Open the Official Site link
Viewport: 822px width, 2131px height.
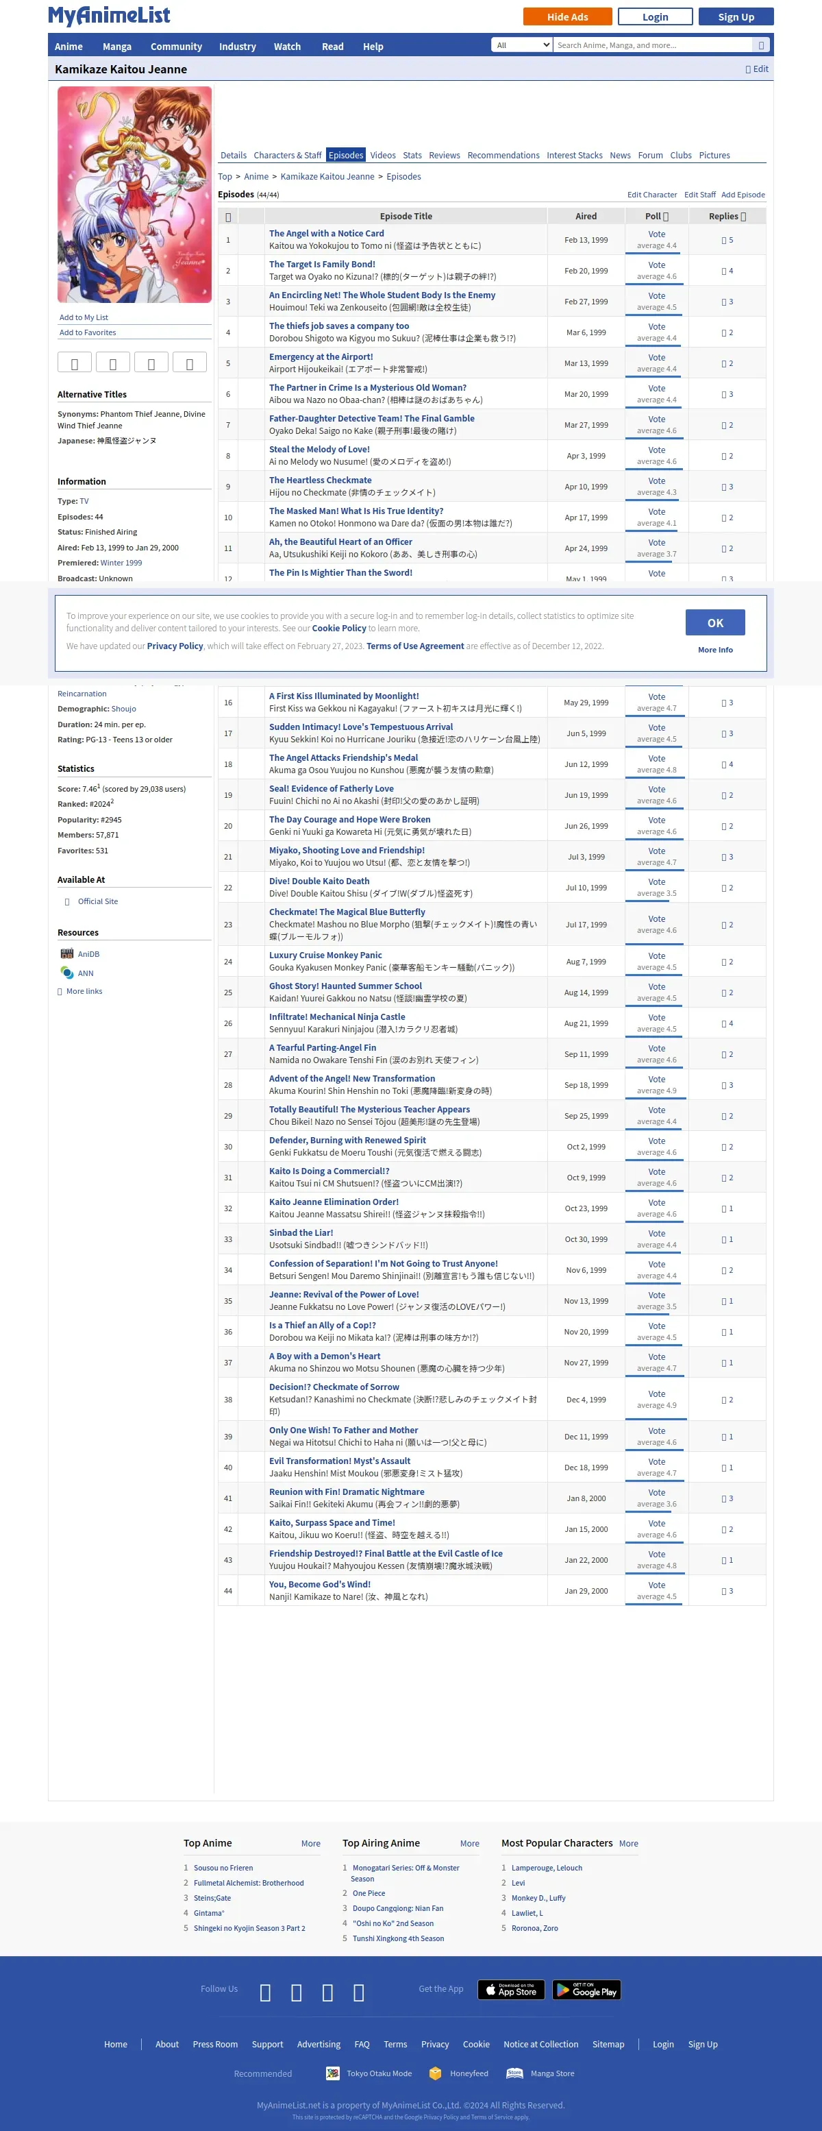(x=97, y=901)
